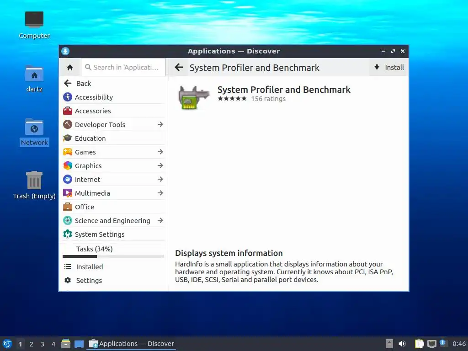Open the Tasks (34%) entry
The width and height of the screenshot is (468, 351).
[94, 249]
